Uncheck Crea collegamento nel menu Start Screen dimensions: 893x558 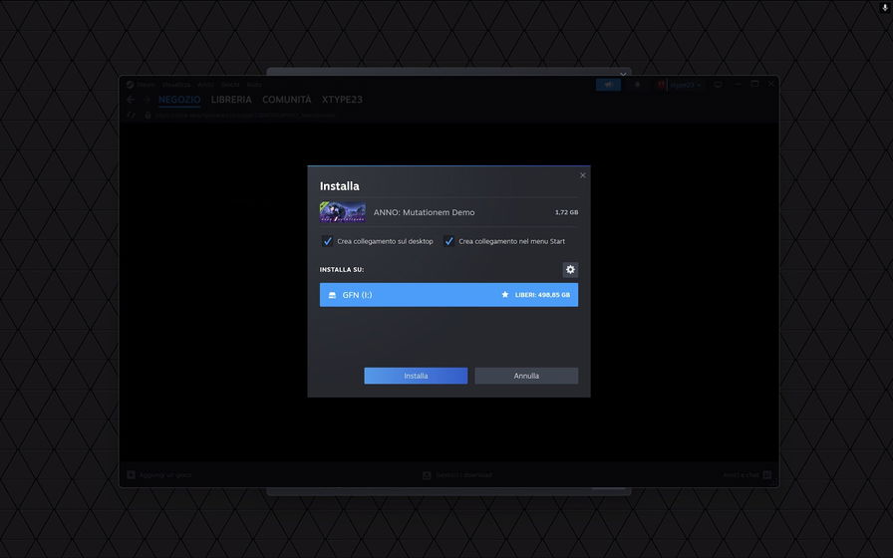[449, 241]
